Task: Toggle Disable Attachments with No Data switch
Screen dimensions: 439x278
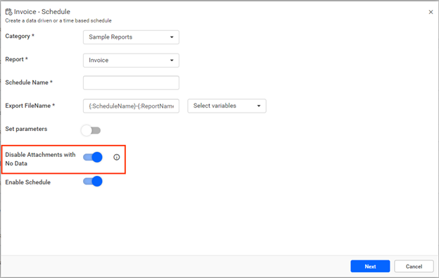Action: [x=93, y=158]
